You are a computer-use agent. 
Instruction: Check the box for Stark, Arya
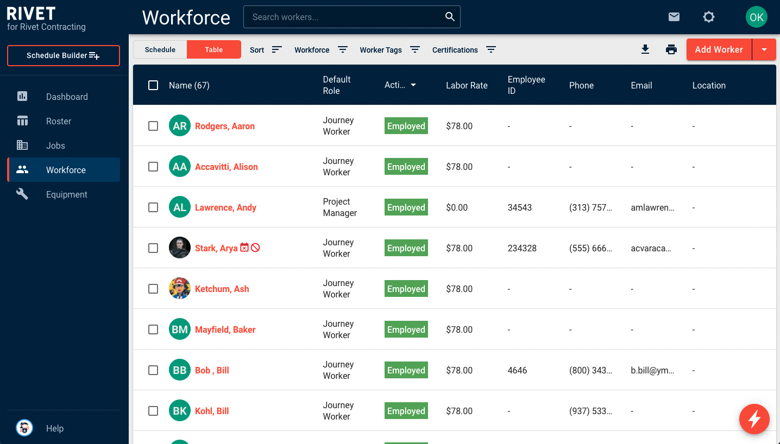pyautogui.click(x=153, y=248)
